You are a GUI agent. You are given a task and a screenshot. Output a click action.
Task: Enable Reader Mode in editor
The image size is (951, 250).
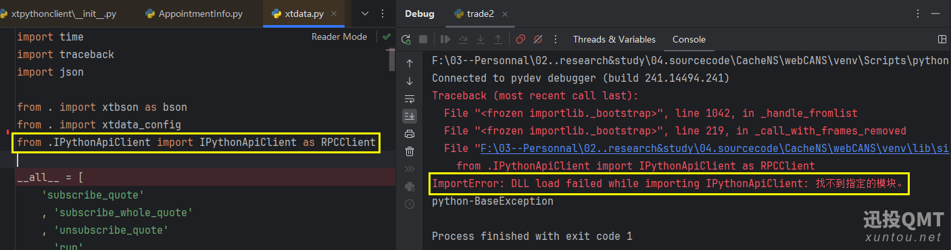pyautogui.click(x=339, y=36)
